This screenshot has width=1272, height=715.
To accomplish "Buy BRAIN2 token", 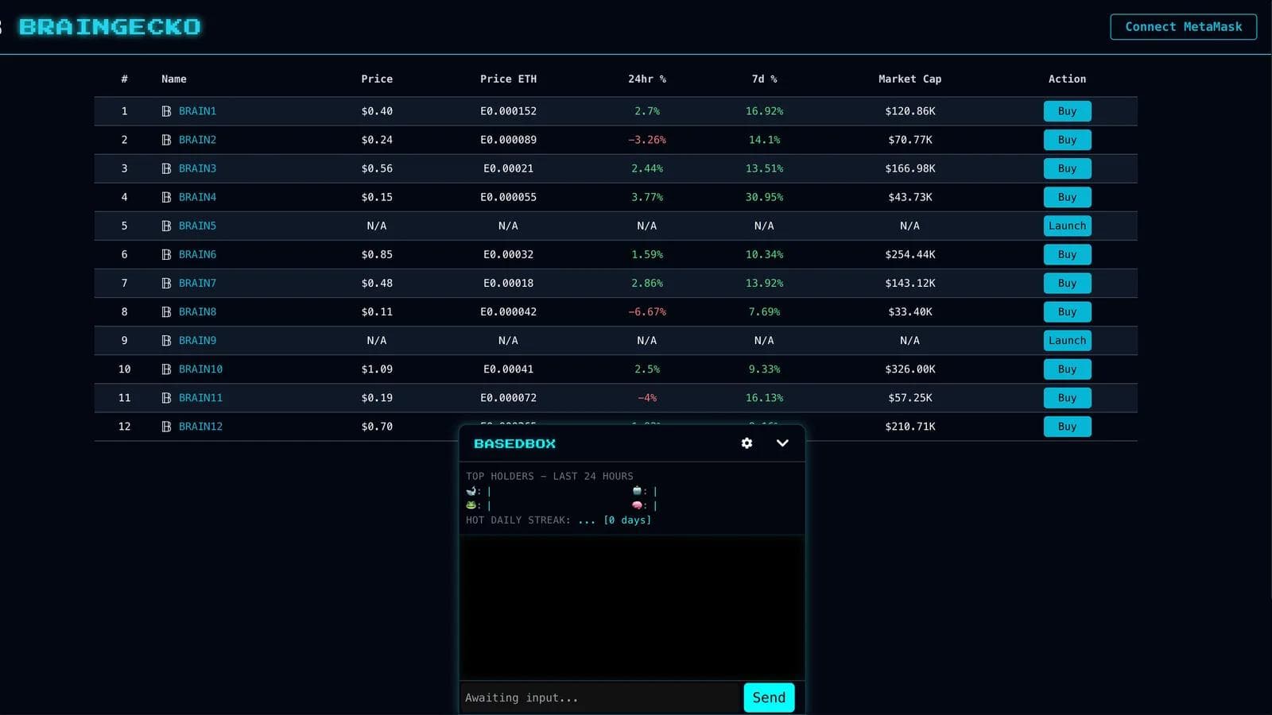I will click(x=1067, y=140).
